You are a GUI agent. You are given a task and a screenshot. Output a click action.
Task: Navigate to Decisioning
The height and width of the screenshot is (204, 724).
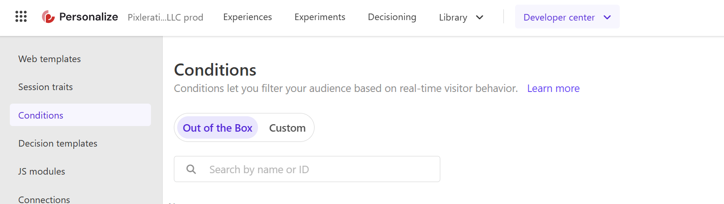[x=392, y=17]
